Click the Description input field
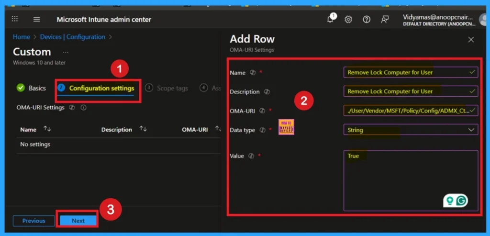Image resolution: width=490 pixels, height=236 pixels. coord(411,91)
